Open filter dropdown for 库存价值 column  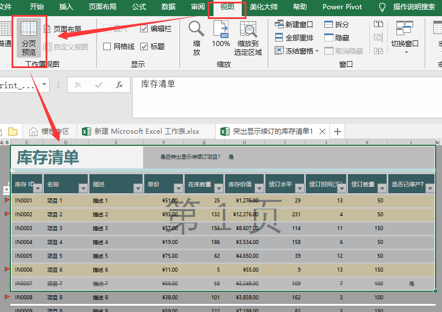pyautogui.click(x=259, y=188)
